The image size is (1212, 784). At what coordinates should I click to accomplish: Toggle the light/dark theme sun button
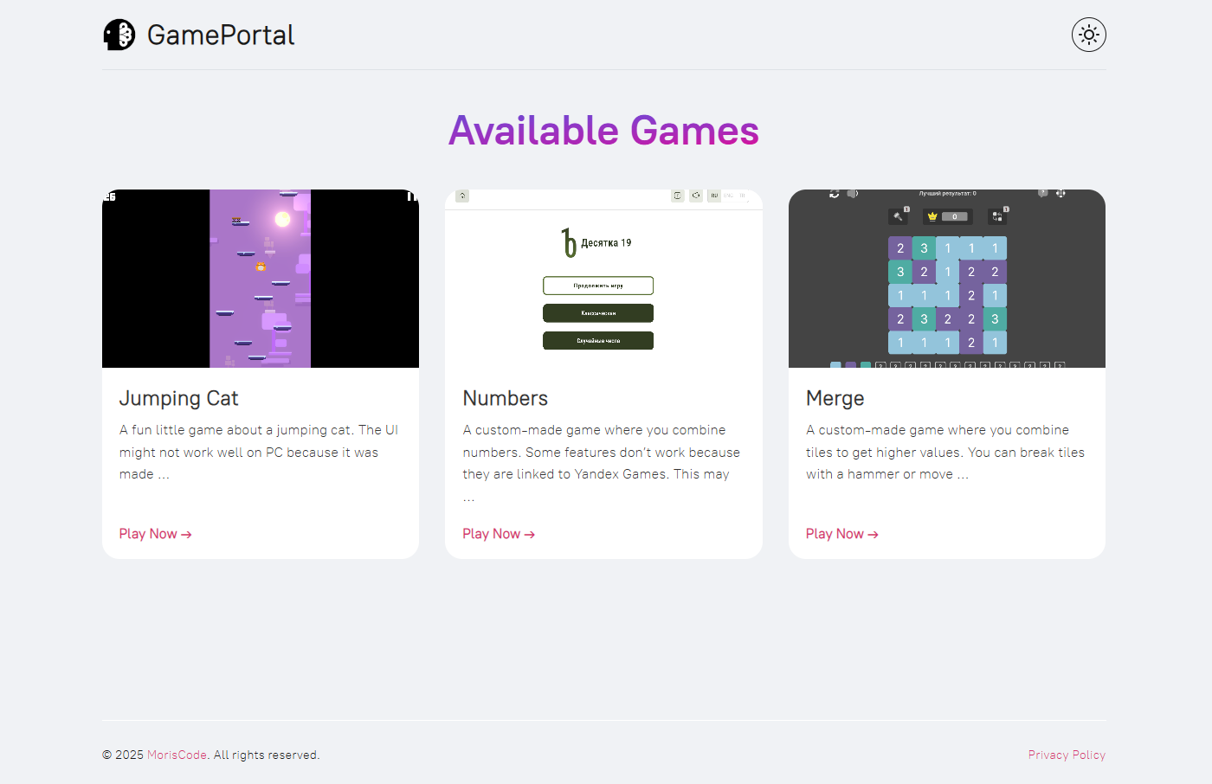(x=1088, y=35)
